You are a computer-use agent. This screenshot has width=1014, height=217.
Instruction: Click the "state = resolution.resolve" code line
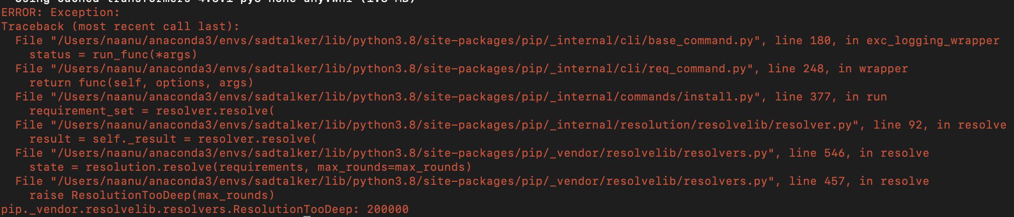point(250,167)
